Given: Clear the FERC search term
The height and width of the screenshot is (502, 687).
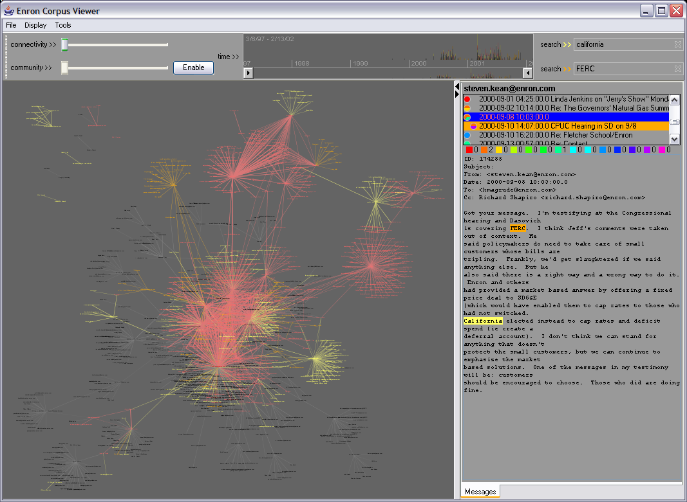Looking at the screenshot, I should tap(678, 69).
